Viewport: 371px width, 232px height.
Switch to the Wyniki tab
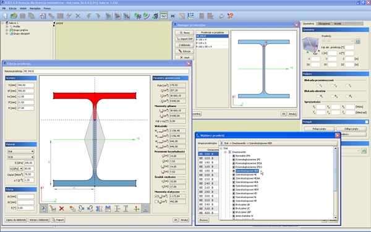tap(338, 24)
